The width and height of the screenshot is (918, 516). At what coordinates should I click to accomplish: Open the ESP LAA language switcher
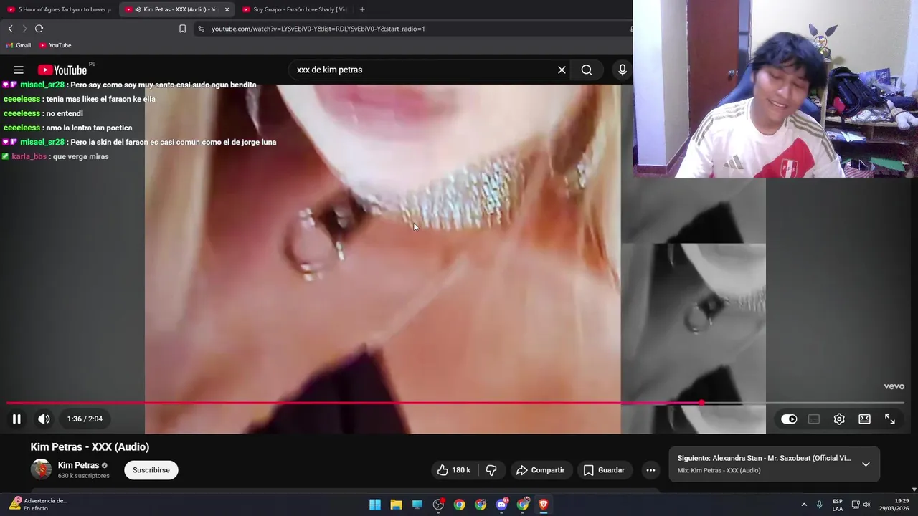[838, 505]
